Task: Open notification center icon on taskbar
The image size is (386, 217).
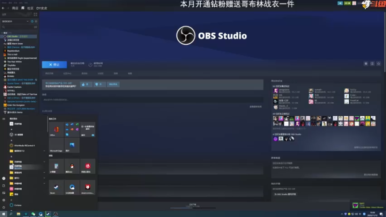Action: (381, 214)
